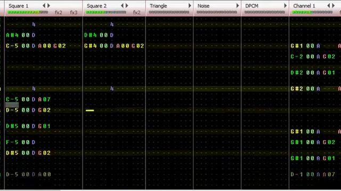This screenshot has width=341, height=191.
Task: Select G01 effect in the Square 1 D#5 row
Action: pyautogui.click(x=44, y=126)
